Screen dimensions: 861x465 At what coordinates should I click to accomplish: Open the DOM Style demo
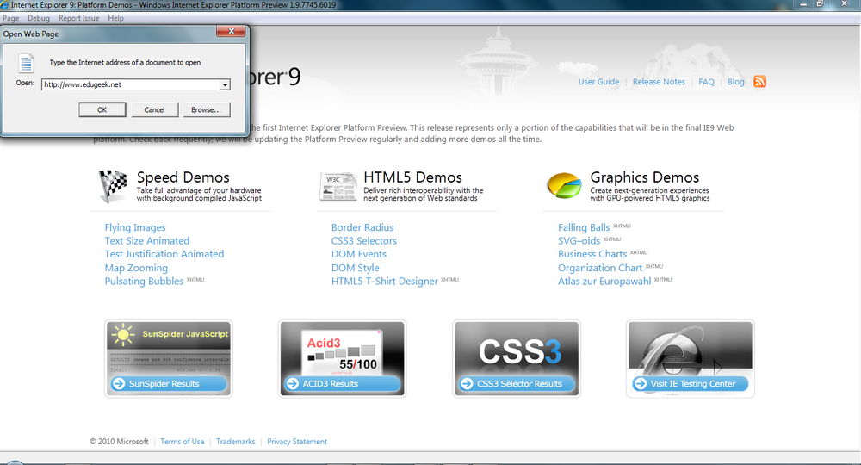pyautogui.click(x=356, y=268)
